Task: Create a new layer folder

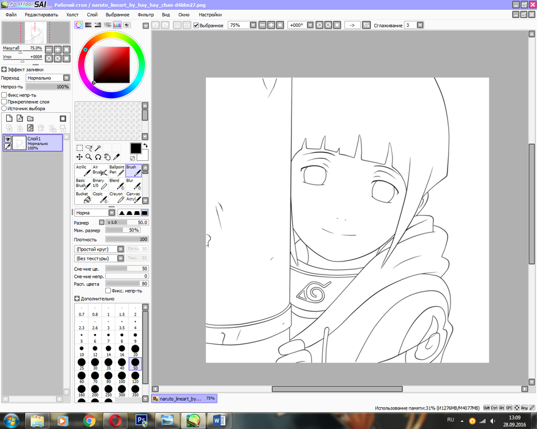Action: [30, 118]
